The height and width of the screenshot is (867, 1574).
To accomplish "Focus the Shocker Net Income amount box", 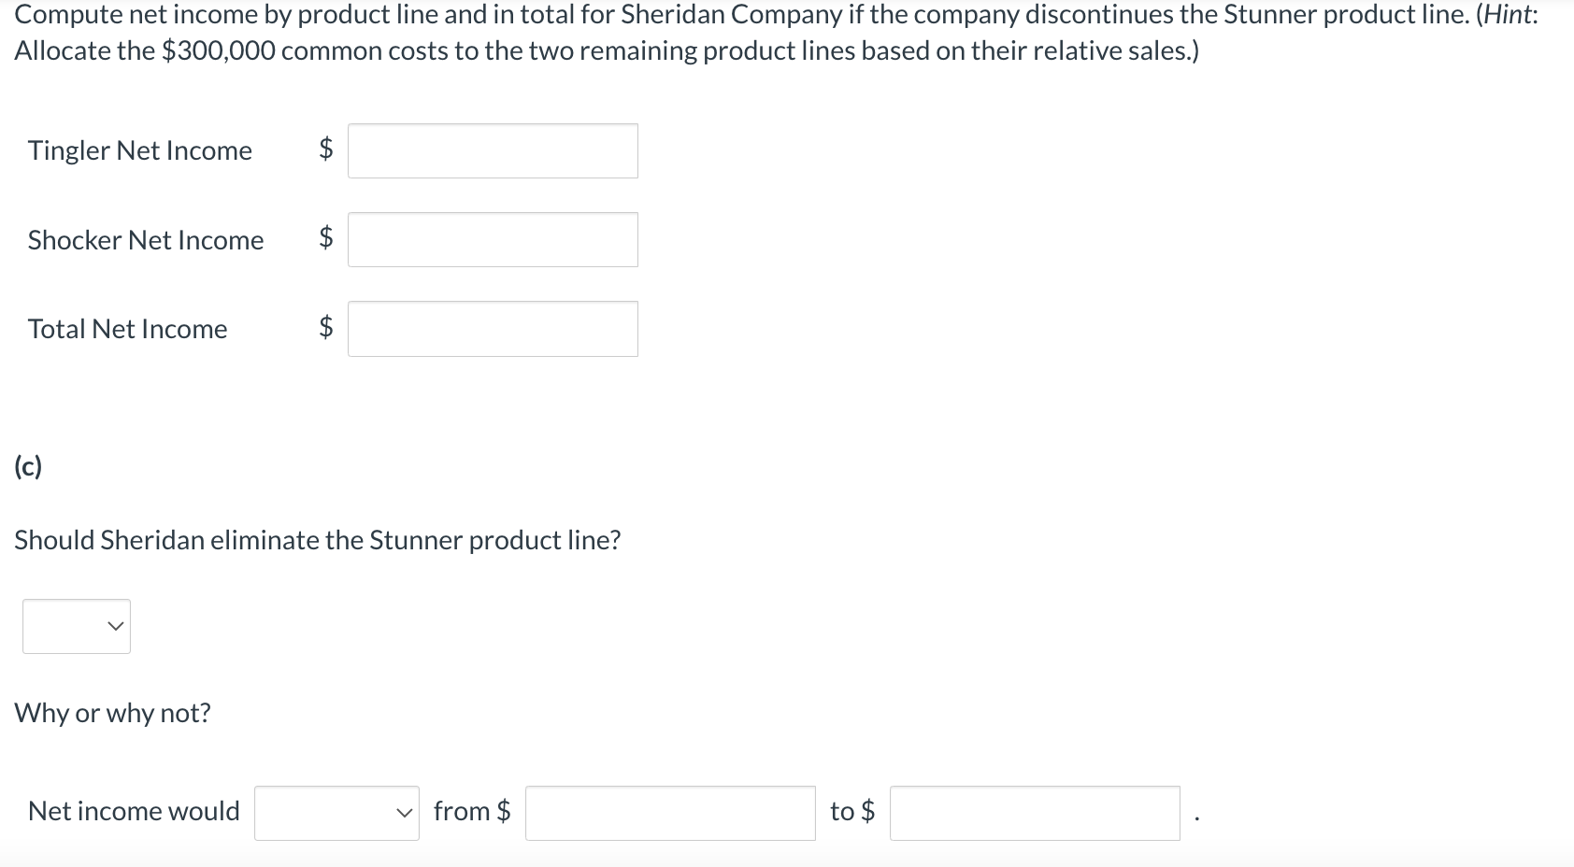I will coord(493,240).
